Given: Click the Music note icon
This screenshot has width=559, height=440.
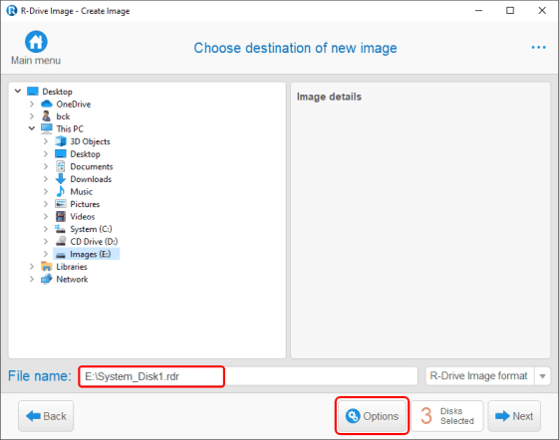Looking at the screenshot, I should [x=61, y=191].
